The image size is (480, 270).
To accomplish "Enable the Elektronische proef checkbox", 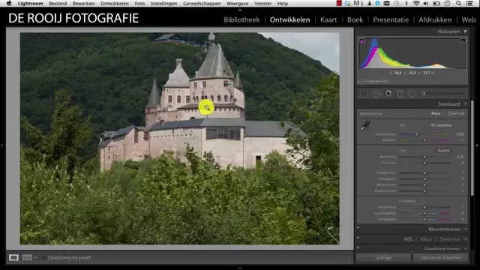I will point(43,258).
